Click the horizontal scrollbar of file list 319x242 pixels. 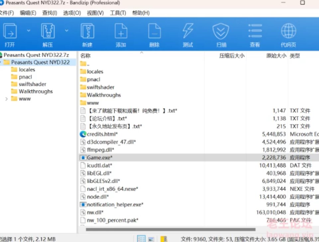(x=170, y=229)
